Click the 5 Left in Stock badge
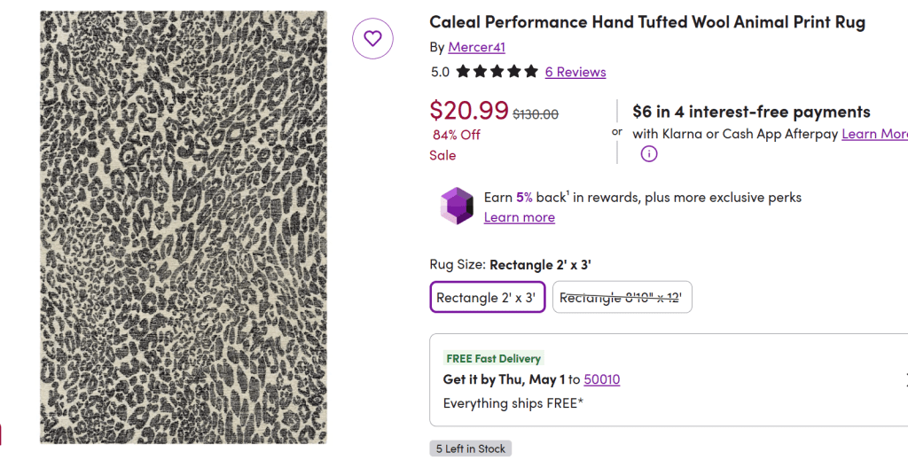908x460 pixels. click(471, 448)
